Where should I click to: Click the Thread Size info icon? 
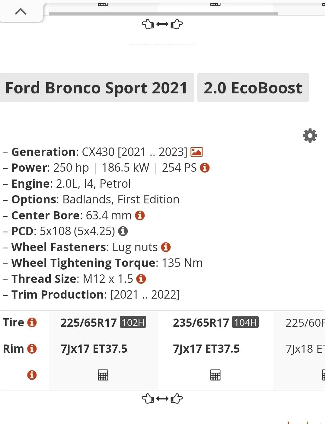pyautogui.click(x=141, y=279)
